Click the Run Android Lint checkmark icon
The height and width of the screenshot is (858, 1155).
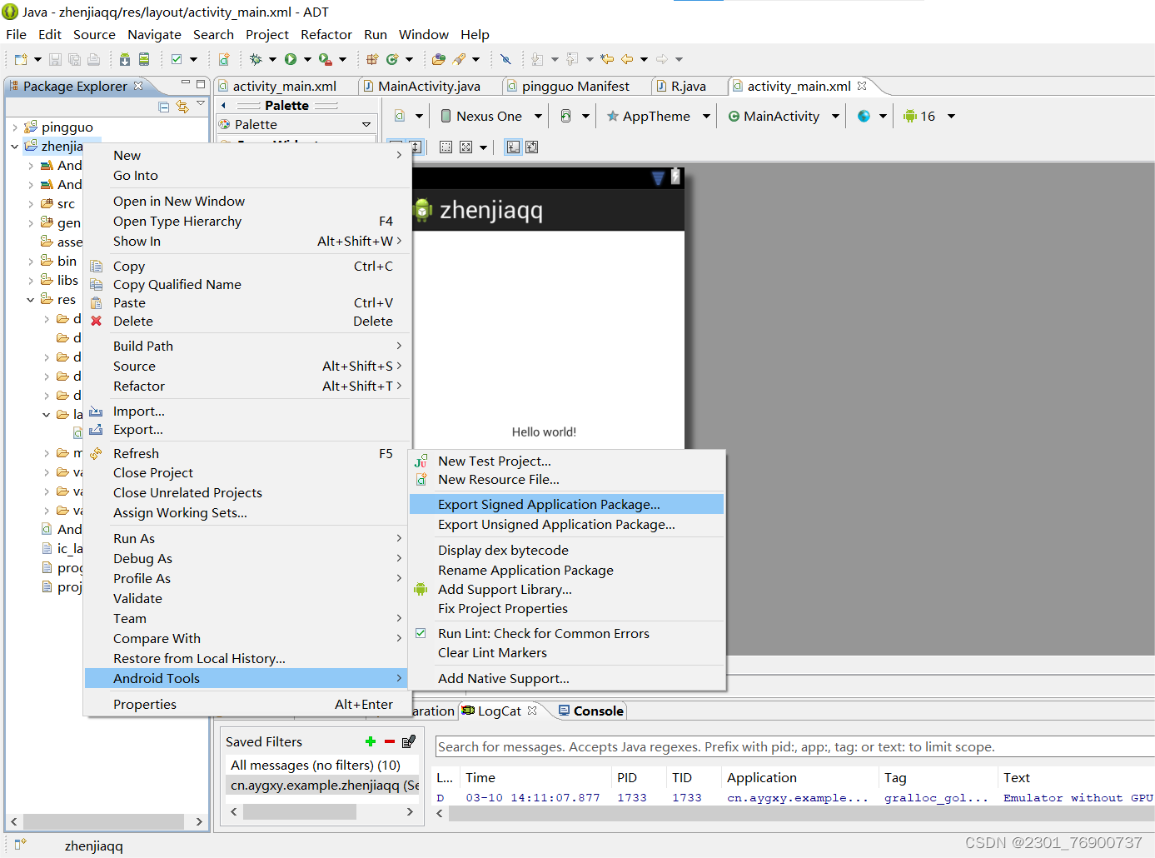[177, 59]
